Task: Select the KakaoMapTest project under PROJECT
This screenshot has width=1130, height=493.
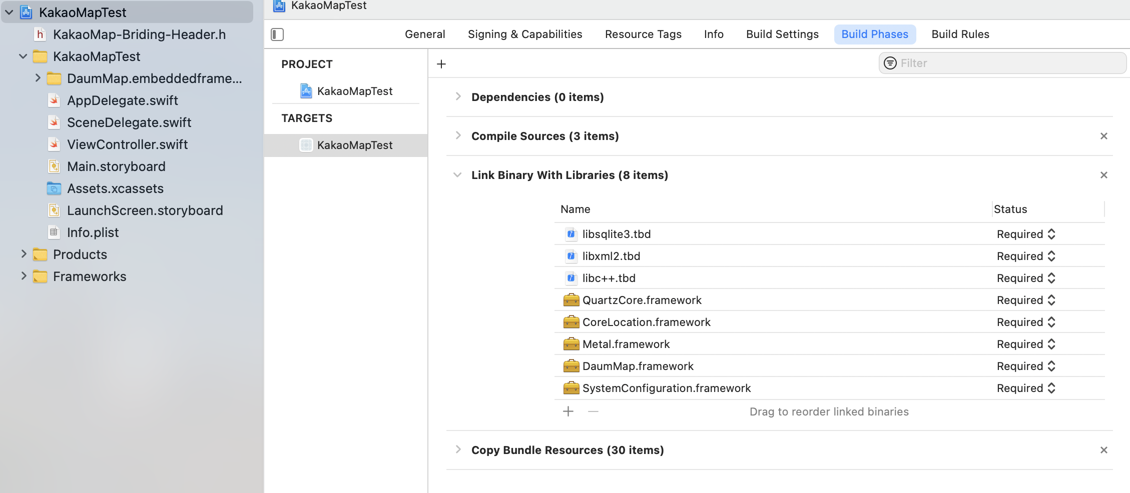Action: pyautogui.click(x=346, y=91)
